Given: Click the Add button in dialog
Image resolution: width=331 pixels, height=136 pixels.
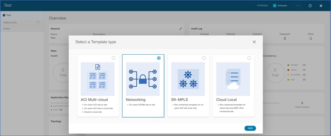Looking at the screenshot, I should 250,128.
